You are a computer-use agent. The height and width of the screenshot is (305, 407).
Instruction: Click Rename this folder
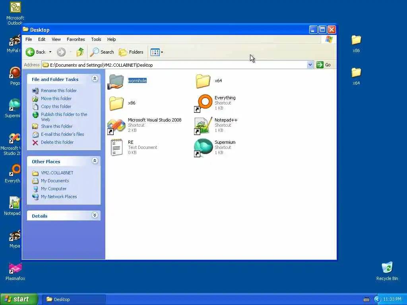(x=59, y=91)
